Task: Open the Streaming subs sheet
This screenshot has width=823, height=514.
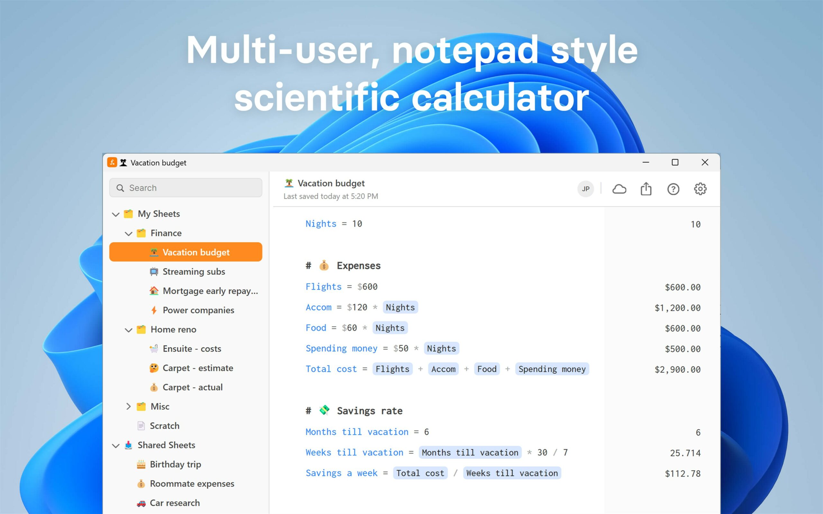Action: (194, 272)
